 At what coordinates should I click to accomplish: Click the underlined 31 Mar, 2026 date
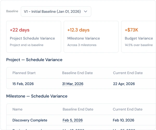click(x=73, y=84)
